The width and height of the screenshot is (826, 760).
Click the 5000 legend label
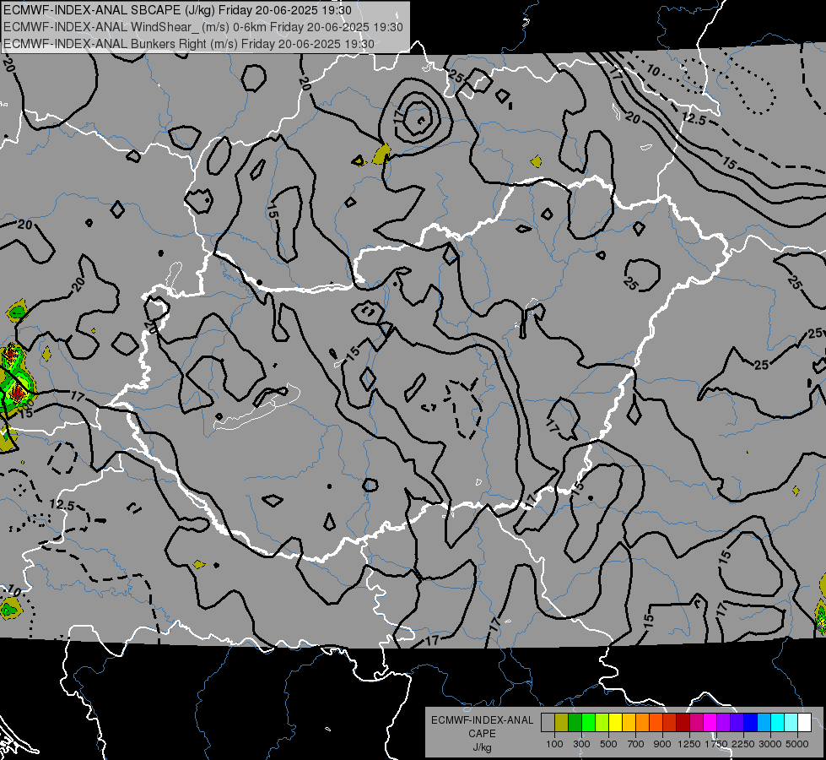pyautogui.click(x=797, y=744)
